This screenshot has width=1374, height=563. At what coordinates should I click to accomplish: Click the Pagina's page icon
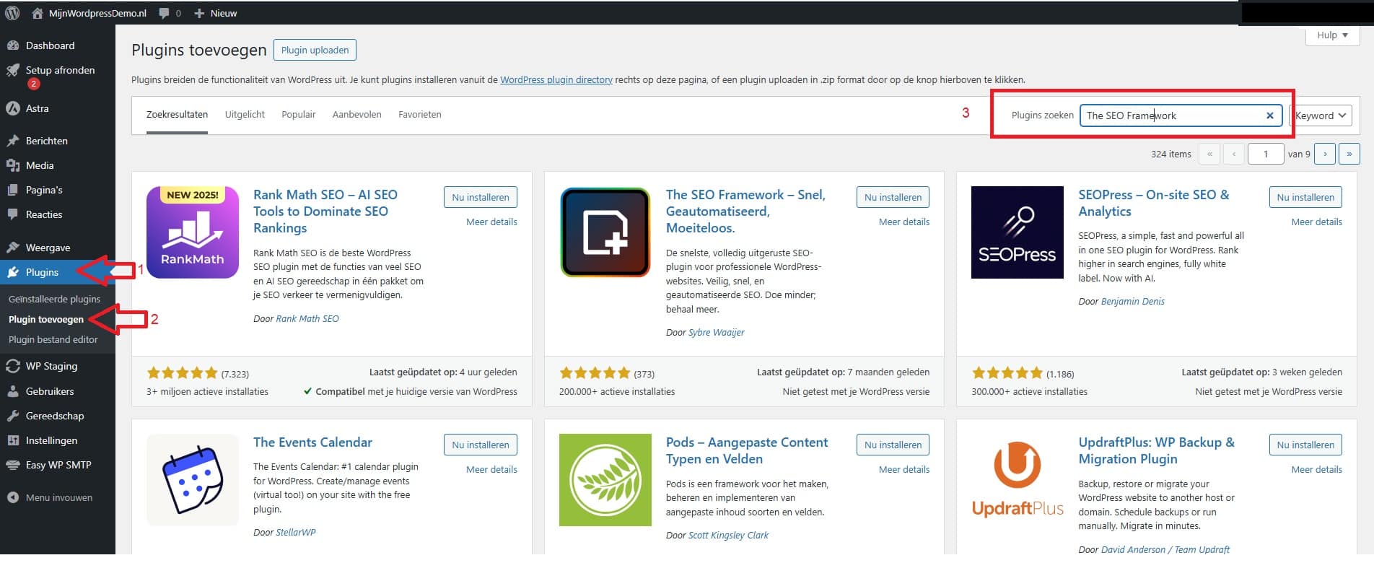click(x=12, y=190)
